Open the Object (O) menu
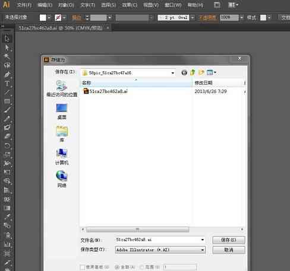Screen dimensions: 290x271 (x=66, y=5)
